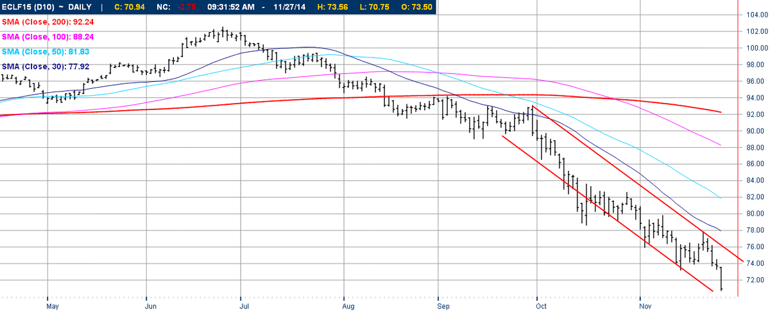Click the Jul label on time axis
770x311 pixels.
pos(246,305)
